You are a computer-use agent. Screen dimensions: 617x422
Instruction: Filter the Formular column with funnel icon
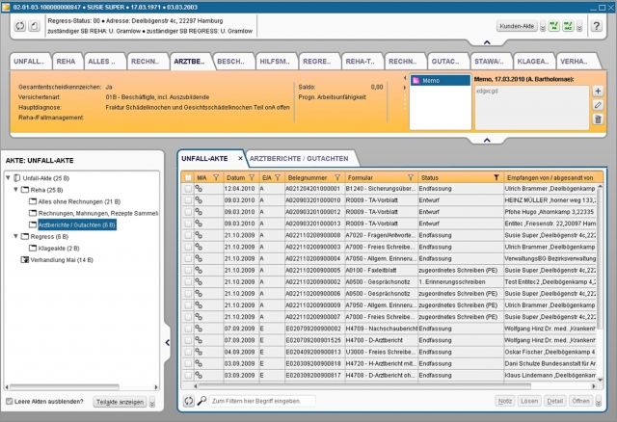pos(411,178)
